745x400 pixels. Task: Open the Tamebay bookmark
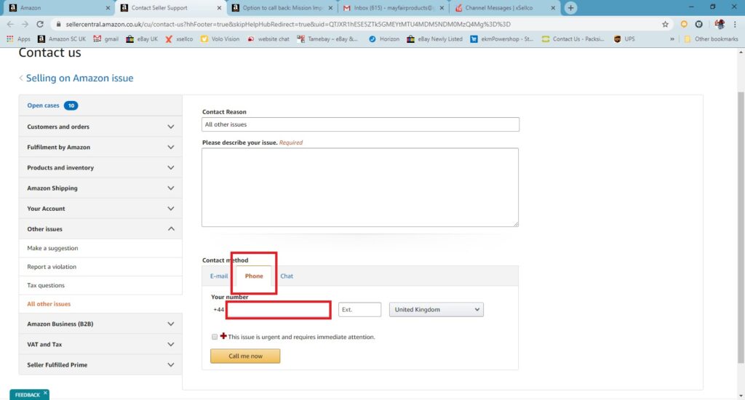[x=327, y=39]
